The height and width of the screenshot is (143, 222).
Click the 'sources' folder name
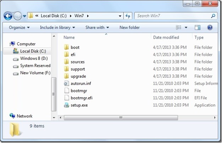pos(78,62)
